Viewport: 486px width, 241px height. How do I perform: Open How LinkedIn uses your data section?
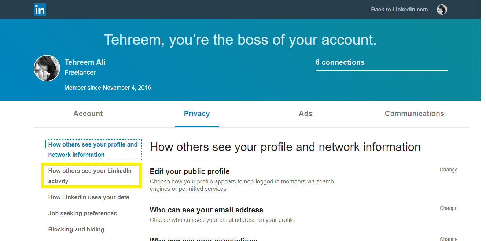point(89,197)
